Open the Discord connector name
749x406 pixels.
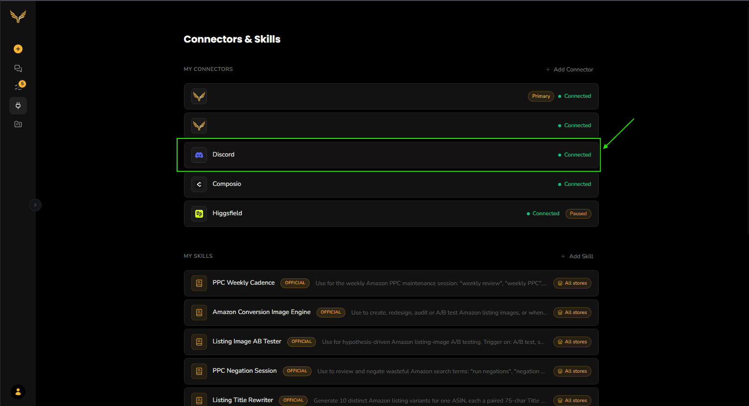click(224, 155)
